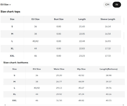Click bottoms length value 40.16
127x106 pixels.
click(108, 94)
